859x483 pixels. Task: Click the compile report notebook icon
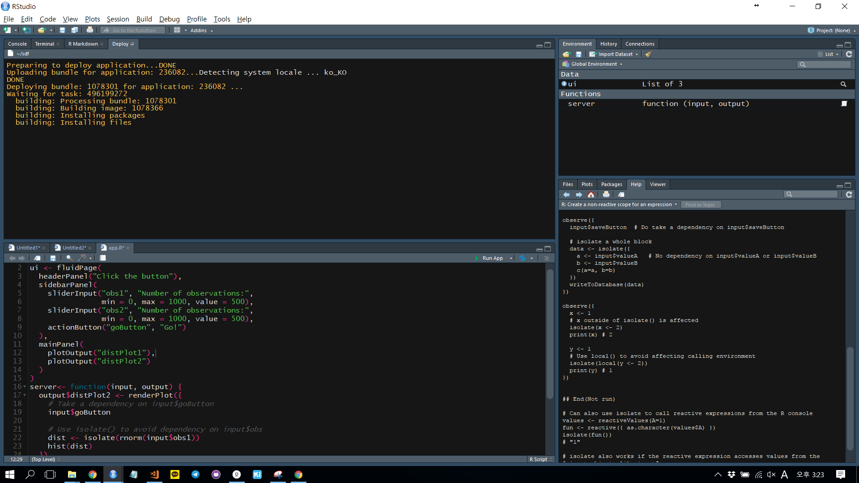click(103, 258)
